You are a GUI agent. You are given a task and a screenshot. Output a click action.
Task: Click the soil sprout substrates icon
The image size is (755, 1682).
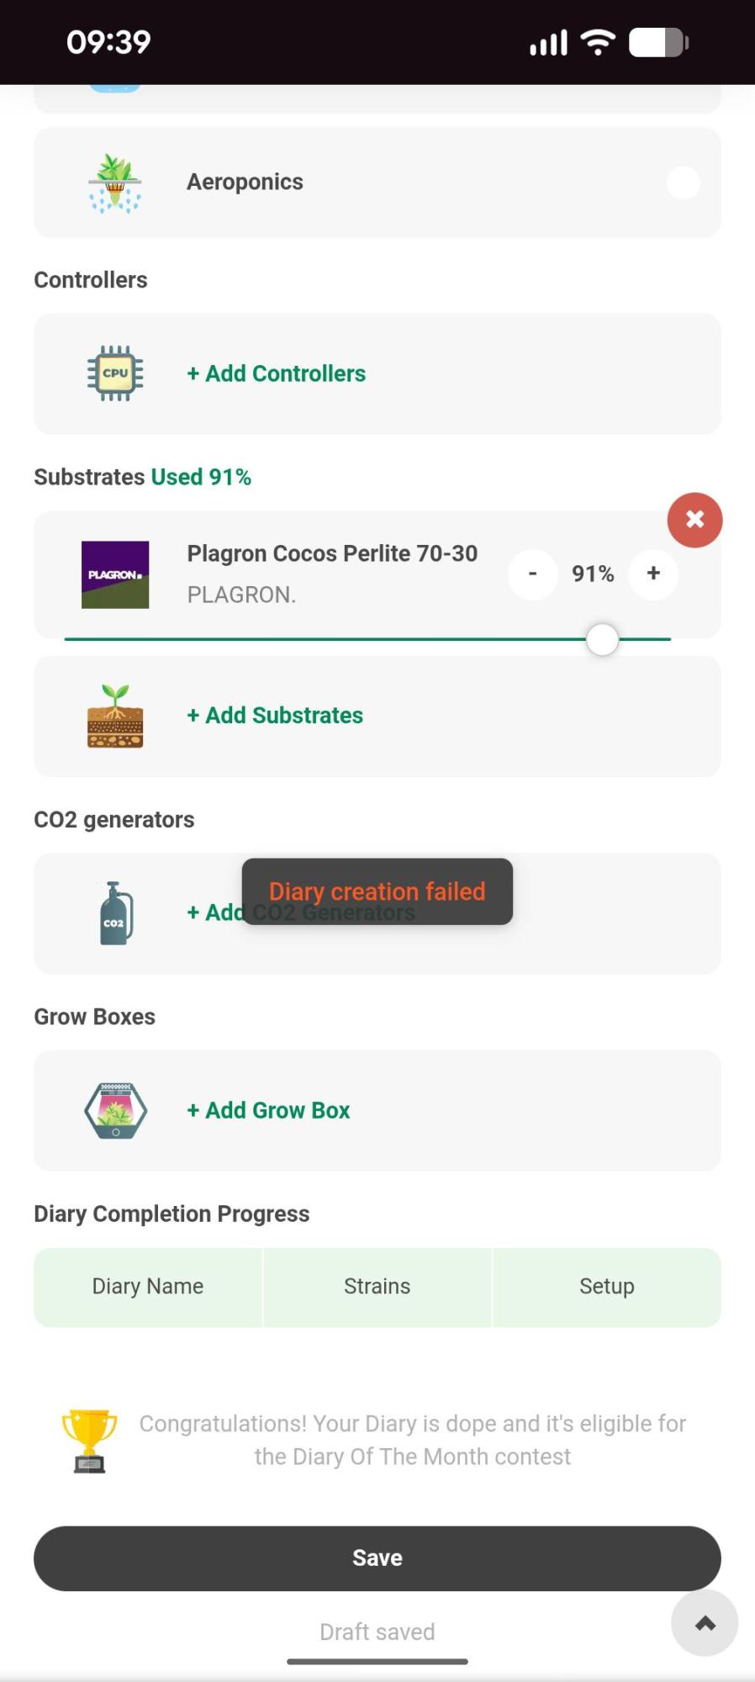click(x=115, y=717)
